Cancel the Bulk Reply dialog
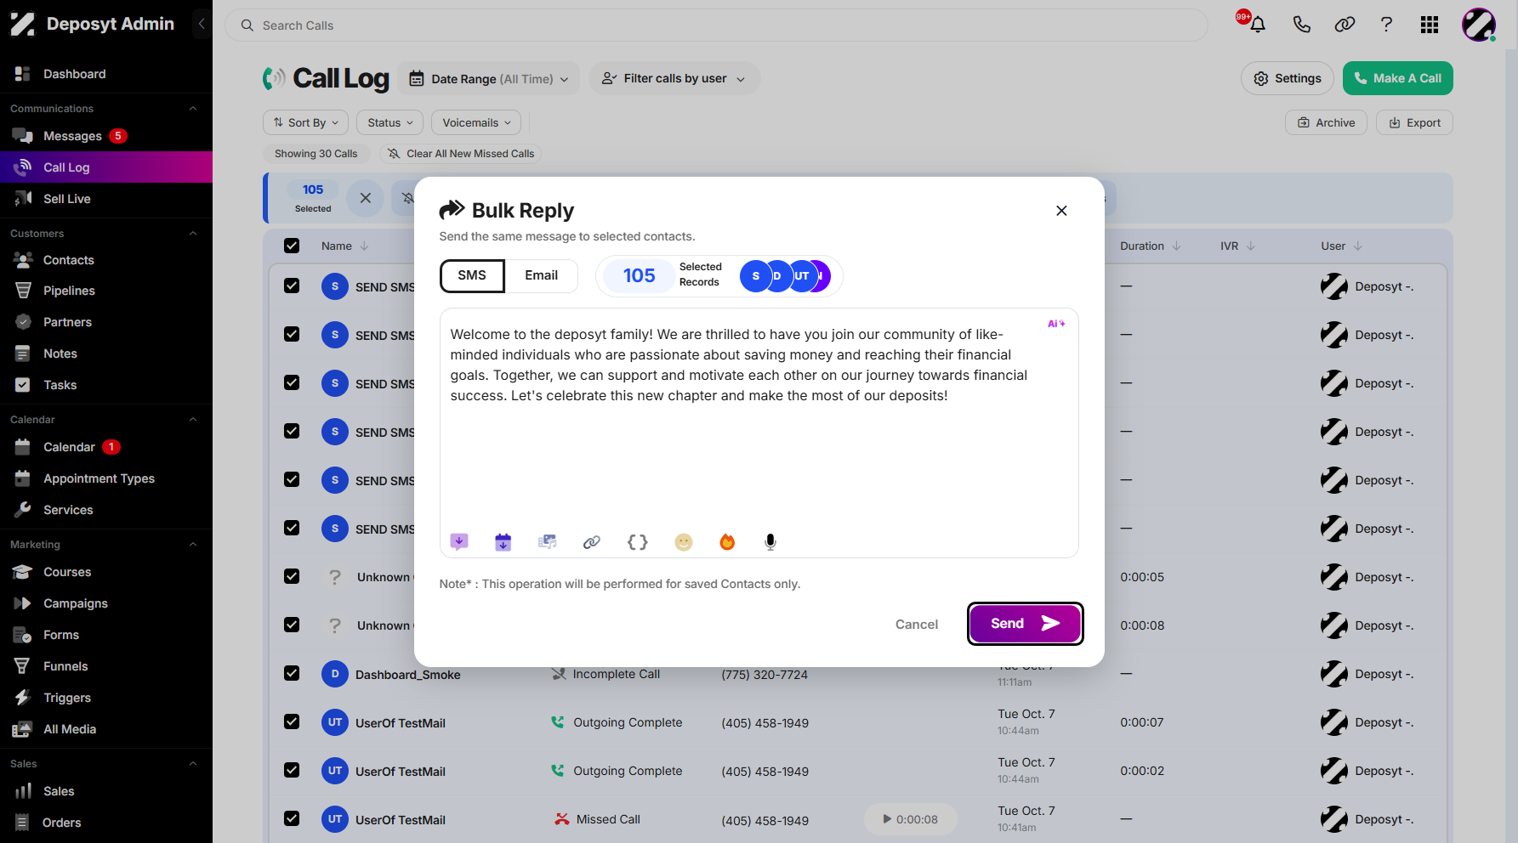The width and height of the screenshot is (1518, 843). click(x=917, y=625)
